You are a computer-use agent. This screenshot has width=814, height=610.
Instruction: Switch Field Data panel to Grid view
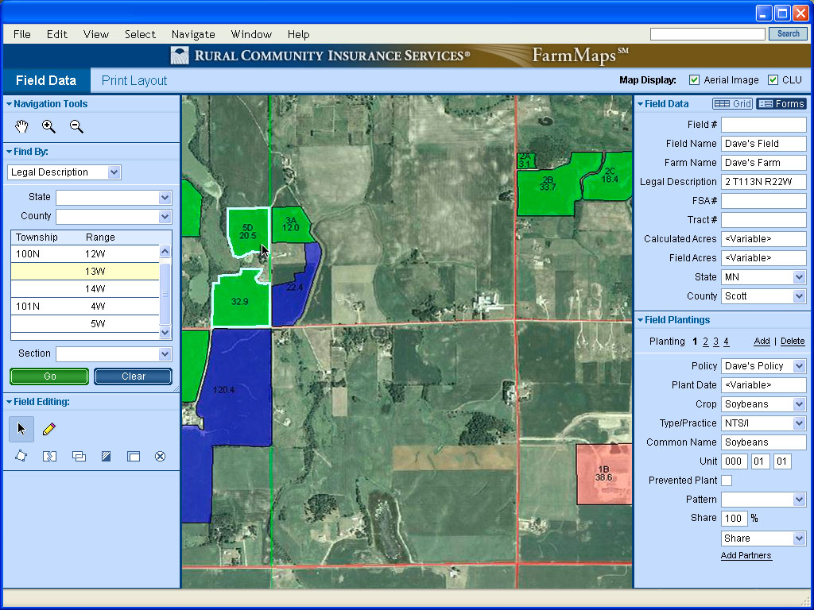(x=732, y=104)
